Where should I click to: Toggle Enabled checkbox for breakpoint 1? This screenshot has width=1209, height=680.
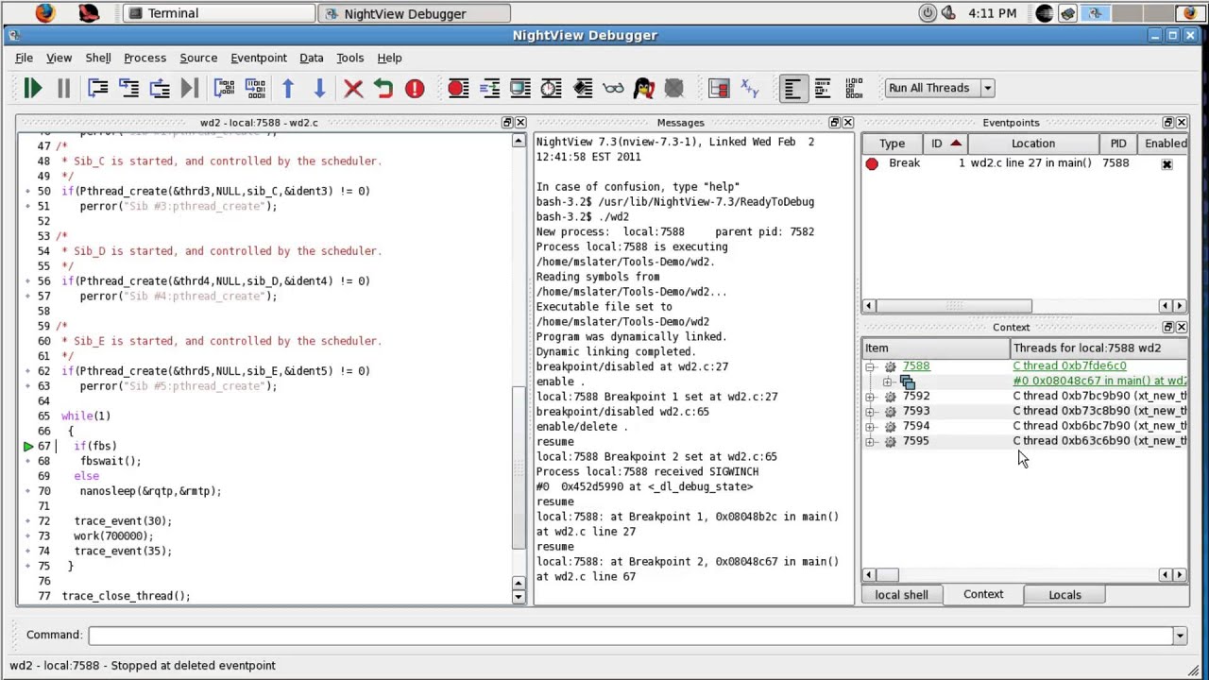pos(1166,164)
